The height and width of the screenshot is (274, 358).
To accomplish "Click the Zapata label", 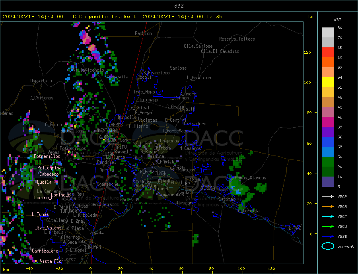I will point(97,233).
